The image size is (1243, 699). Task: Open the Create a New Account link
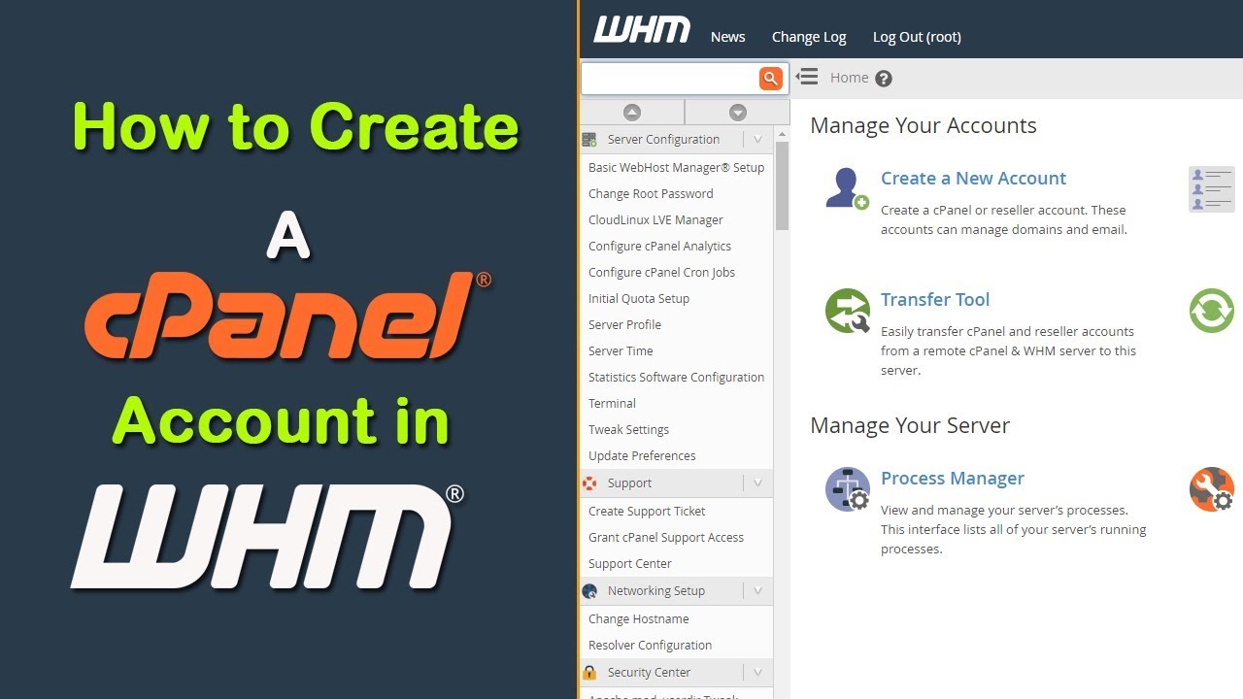point(973,179)
